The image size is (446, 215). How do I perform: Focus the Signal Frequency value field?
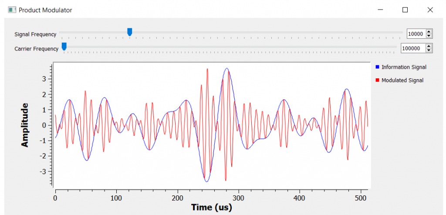[x=416, y=34]
